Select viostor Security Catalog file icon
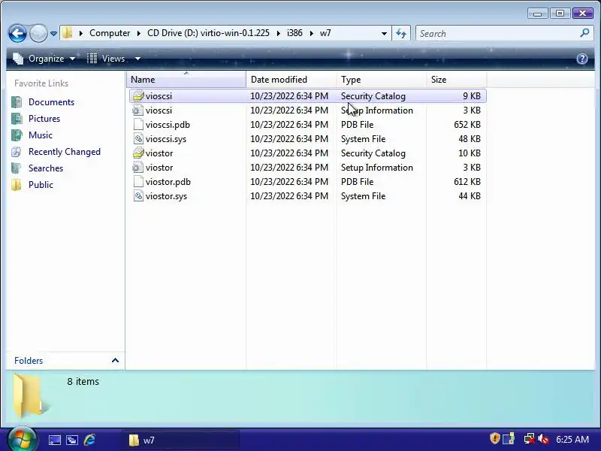 pyautogui.click(x=138, y=153)
